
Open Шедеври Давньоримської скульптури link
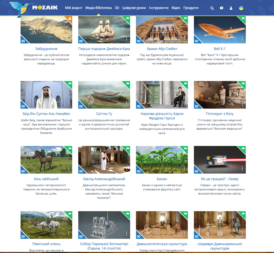tap(220, 246)
